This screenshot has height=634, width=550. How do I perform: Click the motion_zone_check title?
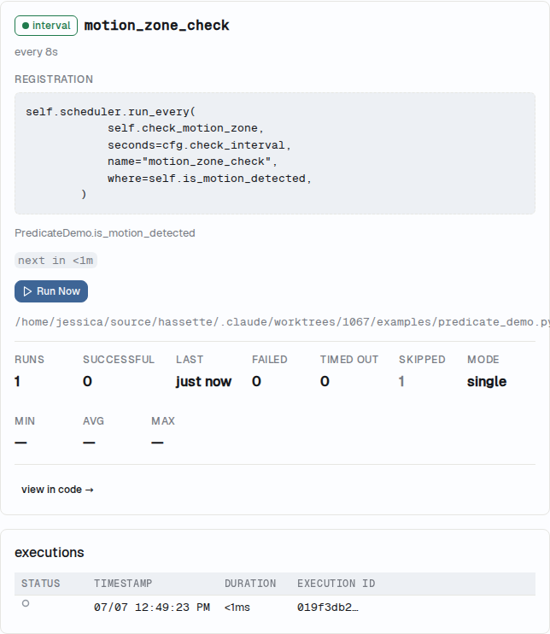[x=157, y=26]
